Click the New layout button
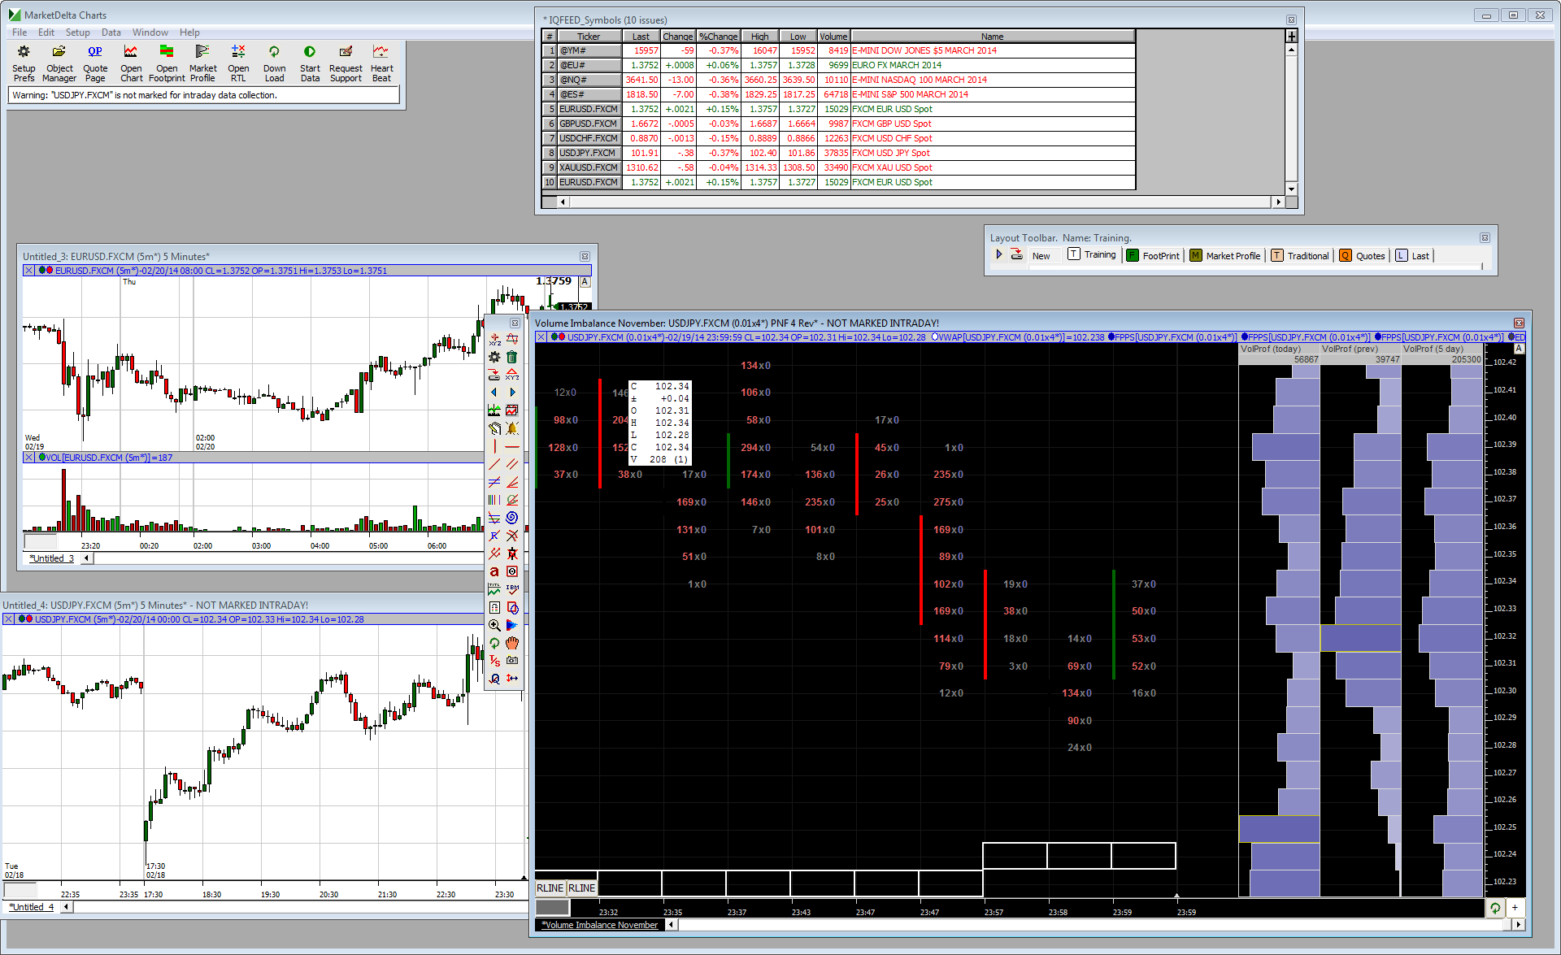This screenshot has height=955, width=1561. 1041,255
